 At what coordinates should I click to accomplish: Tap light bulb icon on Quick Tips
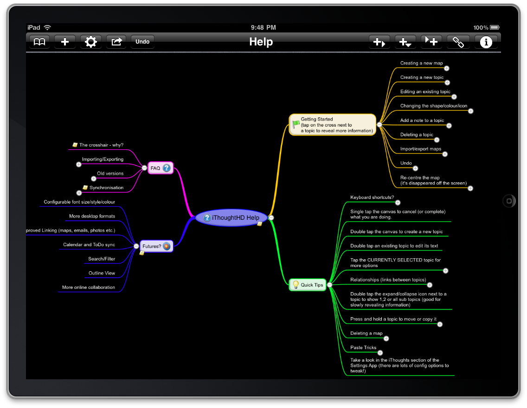coord(296,285)
